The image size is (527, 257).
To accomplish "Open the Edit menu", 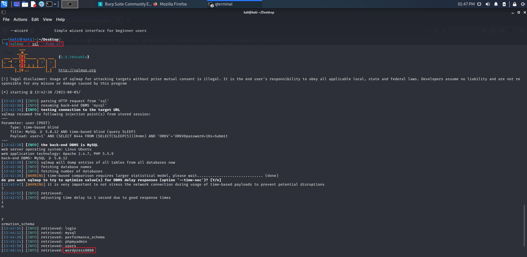I will coord(35,19).
